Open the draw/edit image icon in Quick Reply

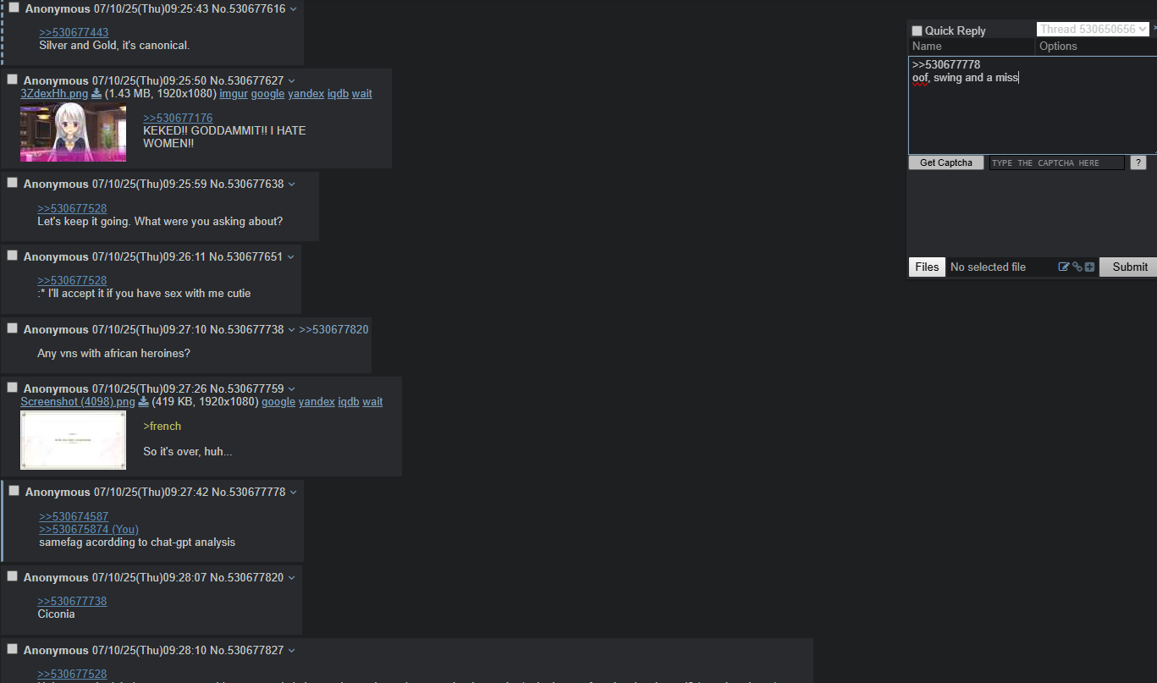(x=1064, y=267)
